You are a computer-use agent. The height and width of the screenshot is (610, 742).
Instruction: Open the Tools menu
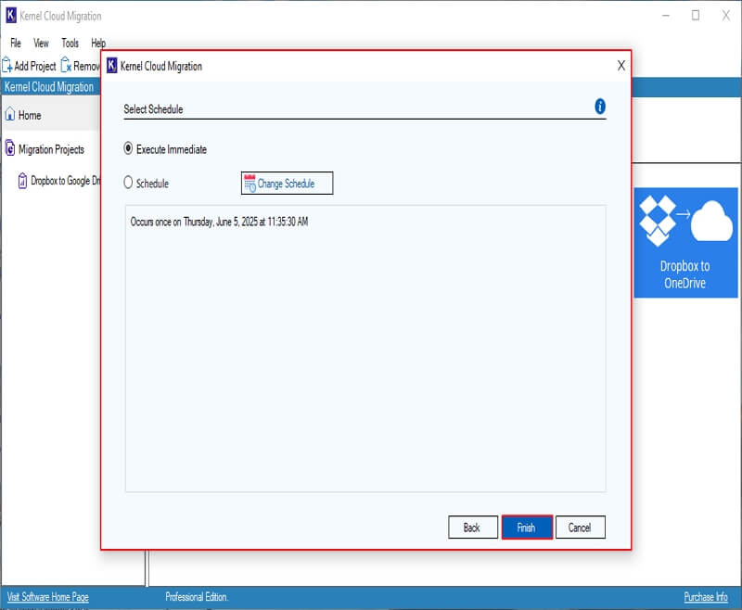click(x=70, y=43)
